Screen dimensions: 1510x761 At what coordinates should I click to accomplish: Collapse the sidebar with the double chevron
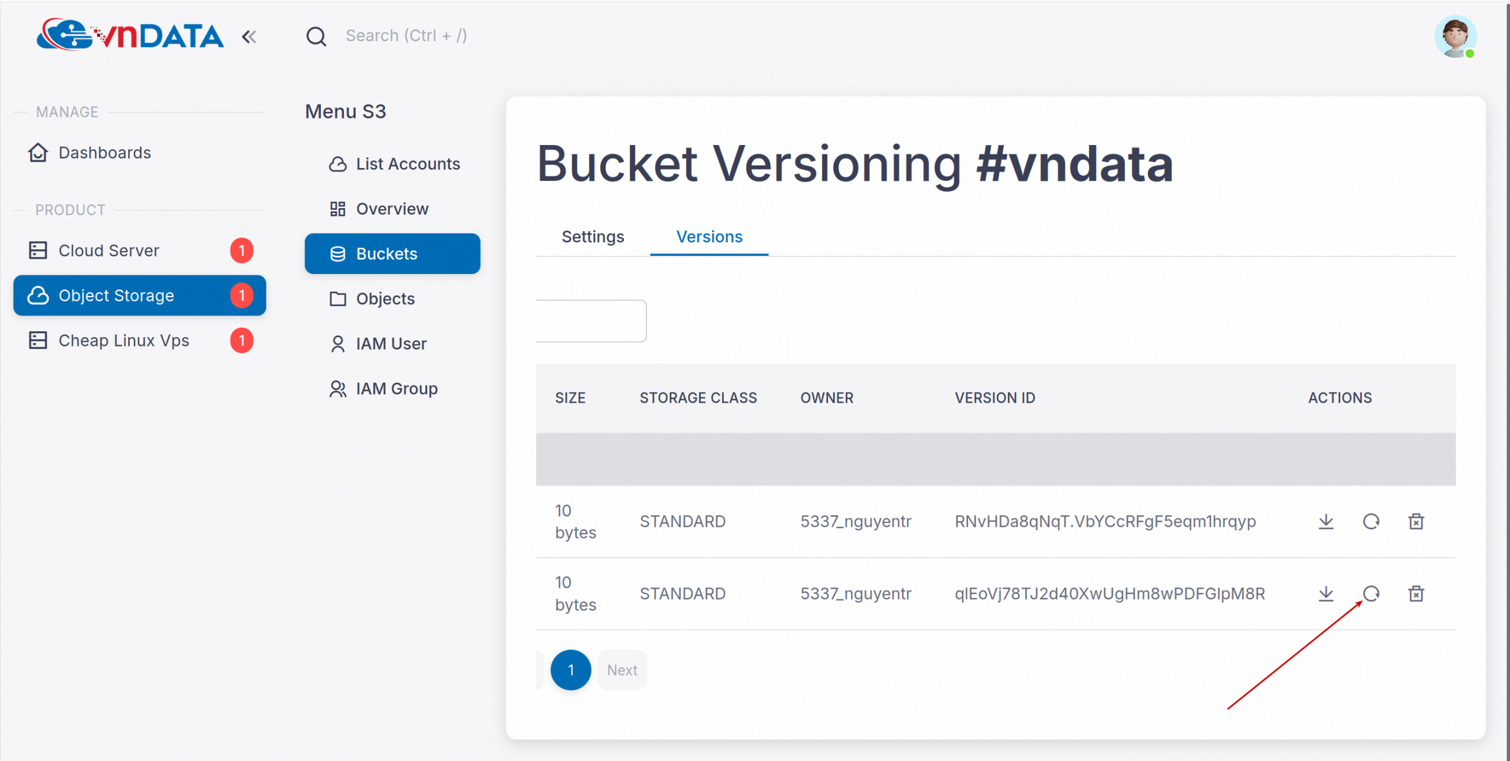(249, 37)
